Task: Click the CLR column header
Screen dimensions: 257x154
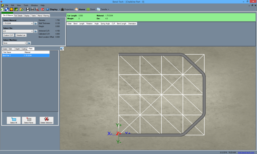Action: tap(113, 24)
